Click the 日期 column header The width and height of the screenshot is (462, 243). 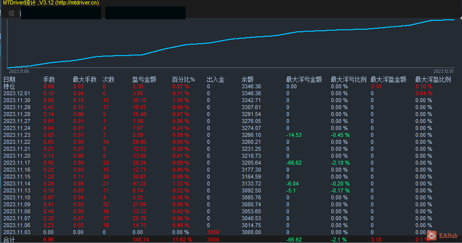(9, 79)
